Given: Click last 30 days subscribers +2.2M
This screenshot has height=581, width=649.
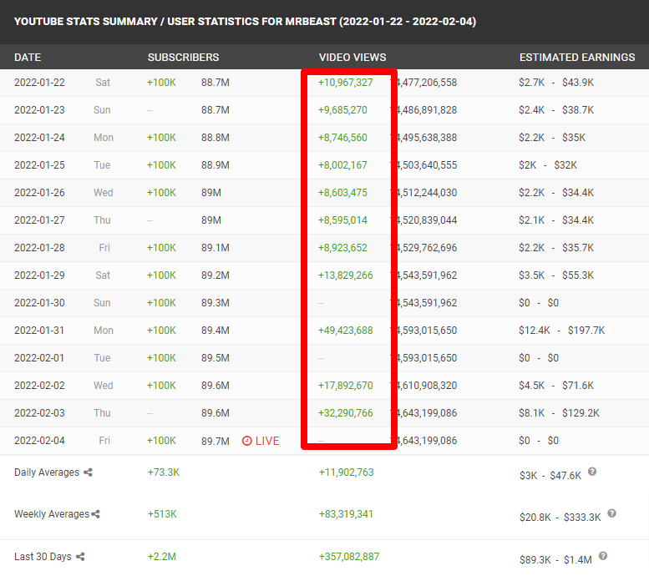Looking at the screenshot, I should click(162, 557).
